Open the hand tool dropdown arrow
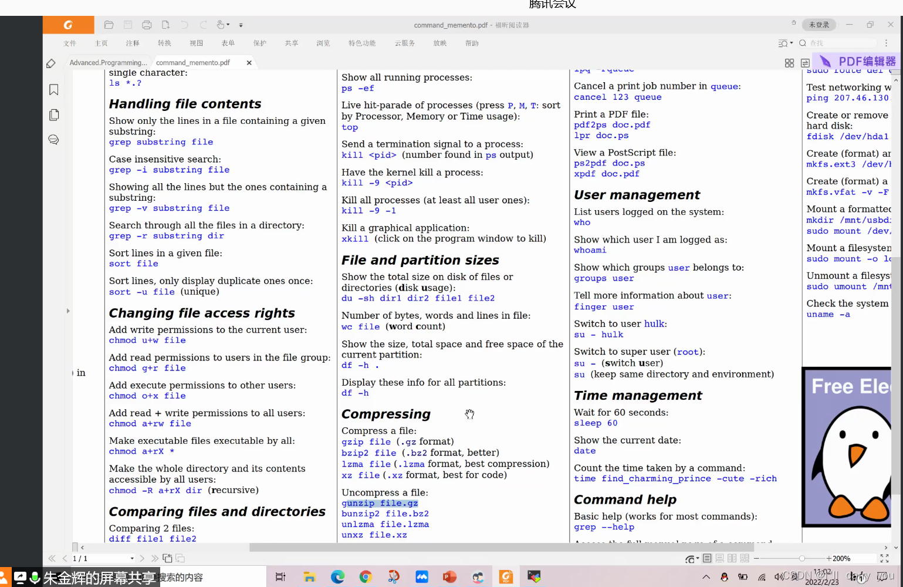The height and width of the screenshot is (587, 903). pos(228,25)
